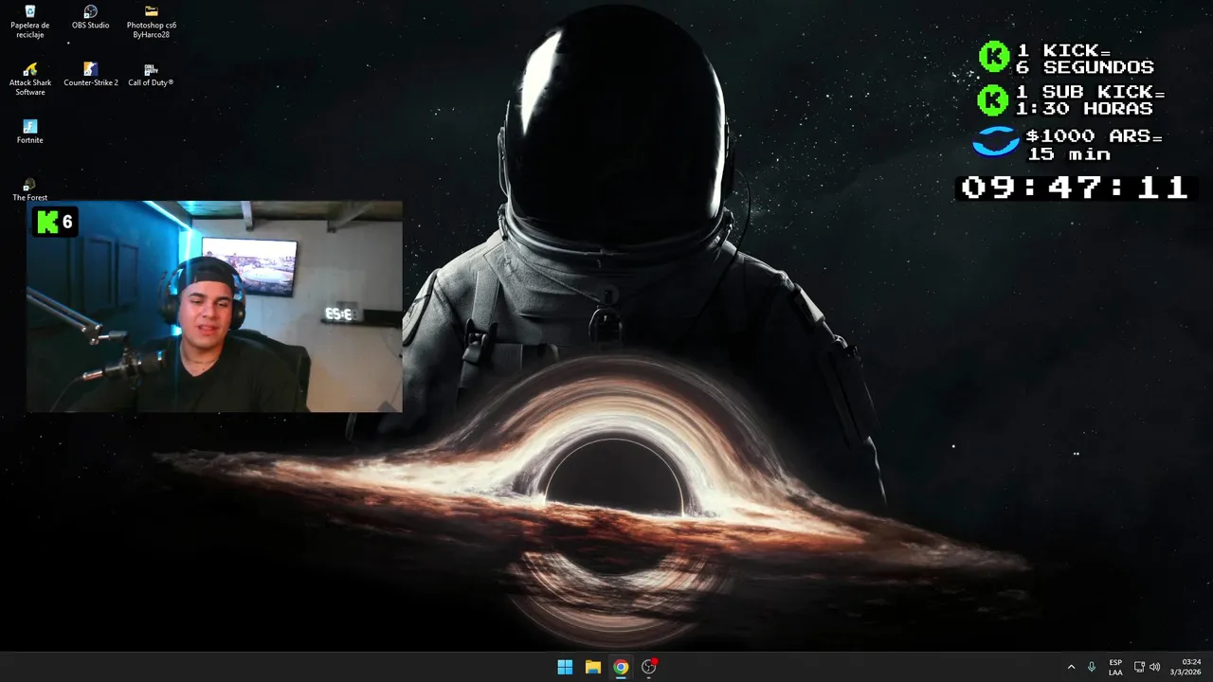Open the clock showing 03:24 and date
The height and width of the screenshot is (682, 1213).
(x=1186, y=667)
